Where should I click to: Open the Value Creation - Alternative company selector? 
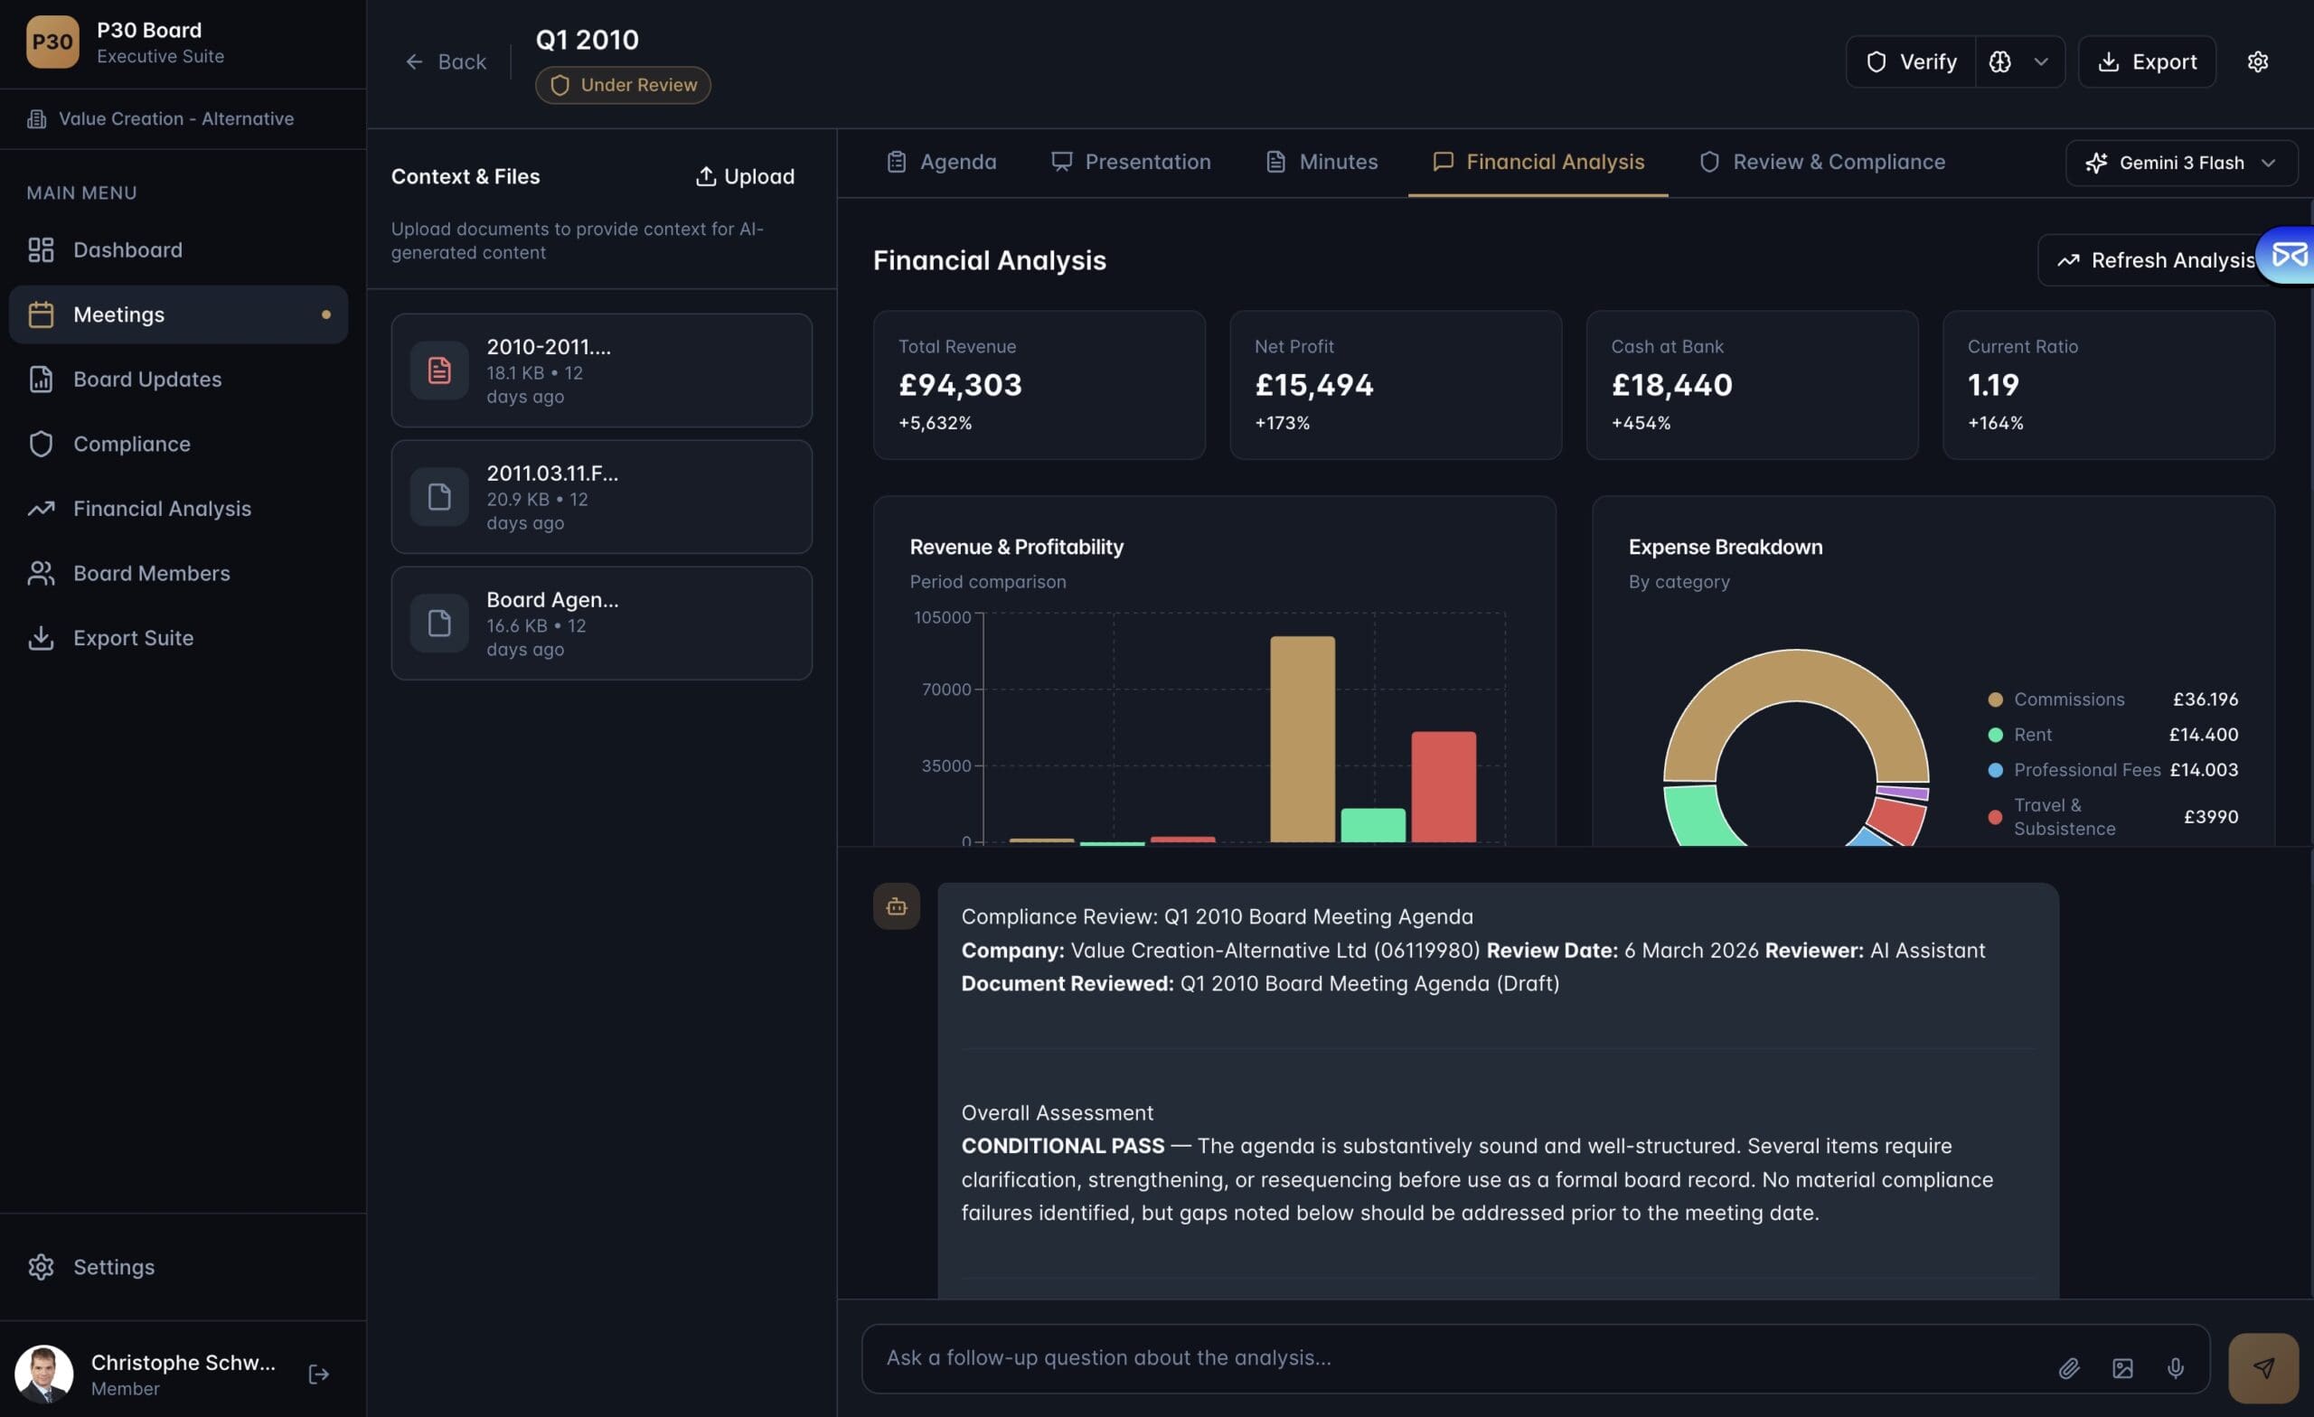pyautogui.click(x=175, y=119)
